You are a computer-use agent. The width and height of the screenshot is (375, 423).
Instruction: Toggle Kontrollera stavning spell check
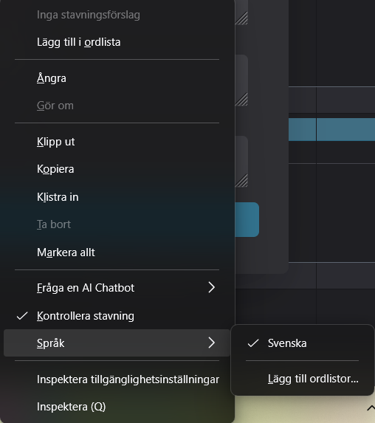117,316
